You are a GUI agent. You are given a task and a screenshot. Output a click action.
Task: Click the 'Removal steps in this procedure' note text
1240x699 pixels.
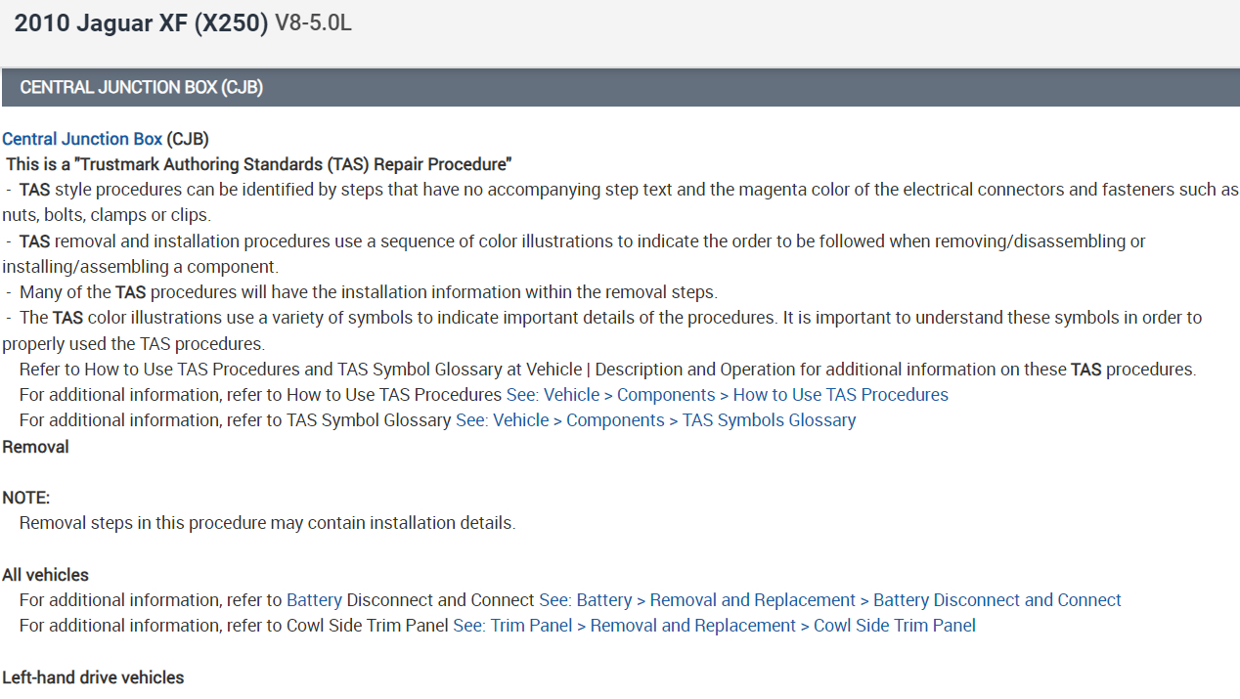(x=267, y=523)
